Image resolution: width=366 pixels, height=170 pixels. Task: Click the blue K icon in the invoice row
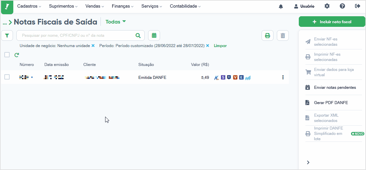tap(217, 78)
